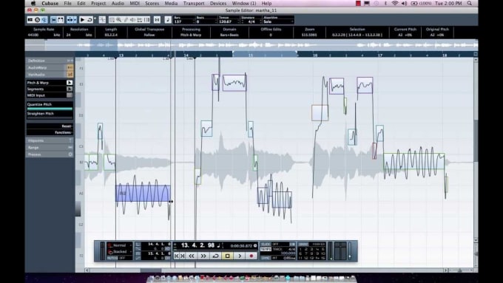Toggle Audition Loop button in toolbar
Viewport: 503px width, 283px height.
(90, 20)
